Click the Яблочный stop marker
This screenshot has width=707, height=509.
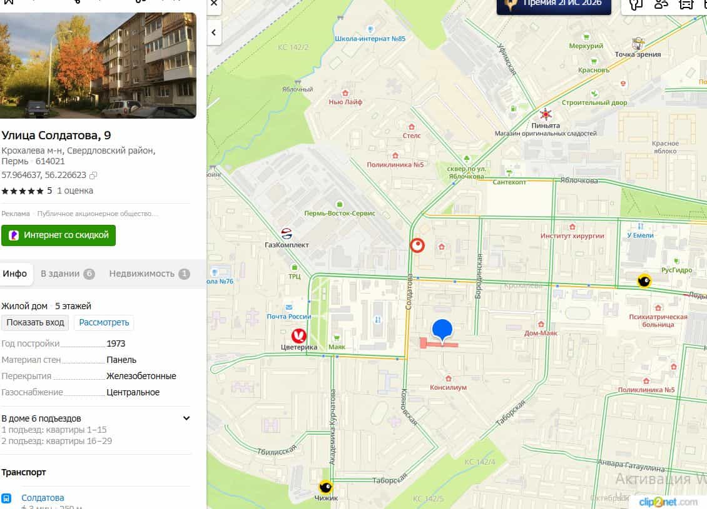click(x=298, y=82)
